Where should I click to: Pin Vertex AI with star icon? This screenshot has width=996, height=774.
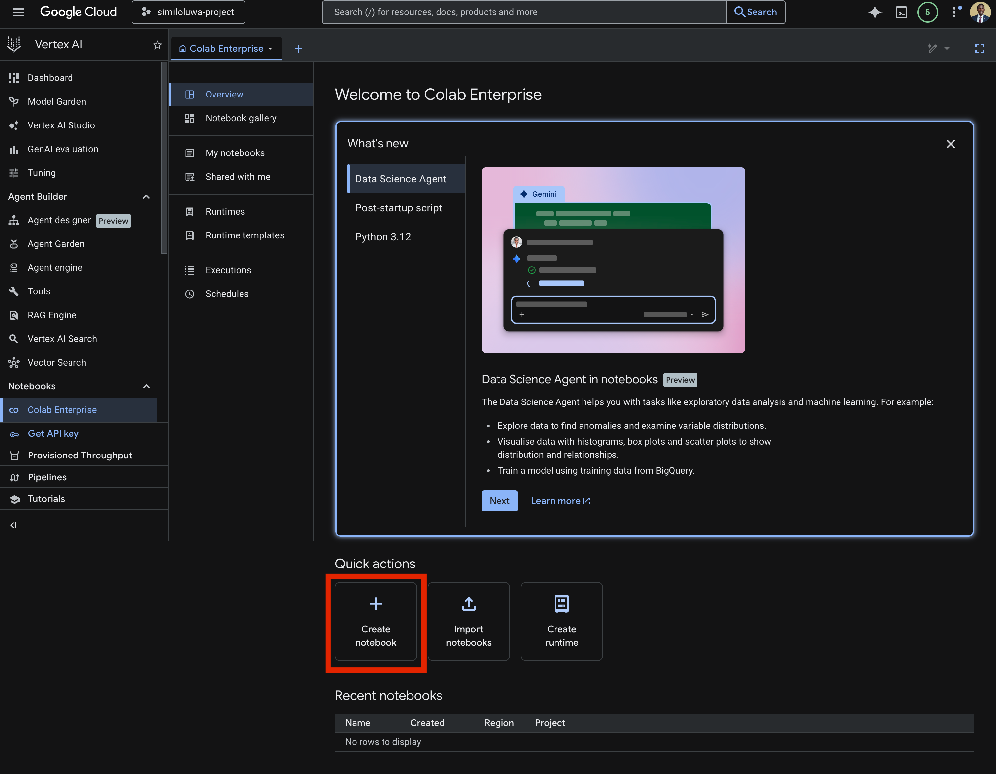(157, 45)
